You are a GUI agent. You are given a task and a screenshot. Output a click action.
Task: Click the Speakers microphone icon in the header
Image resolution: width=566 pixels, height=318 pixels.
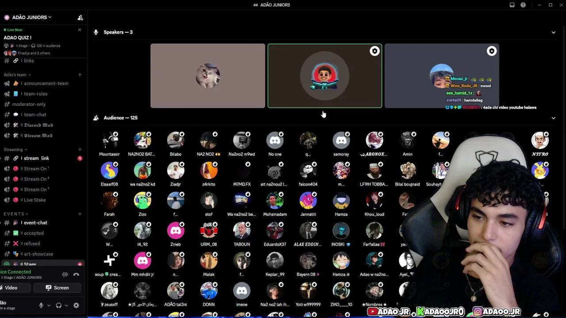96,32
